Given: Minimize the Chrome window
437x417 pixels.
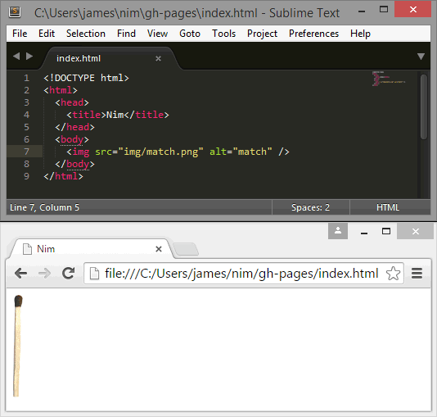Looking at the screenshot, I should click(x=364, y=232).
